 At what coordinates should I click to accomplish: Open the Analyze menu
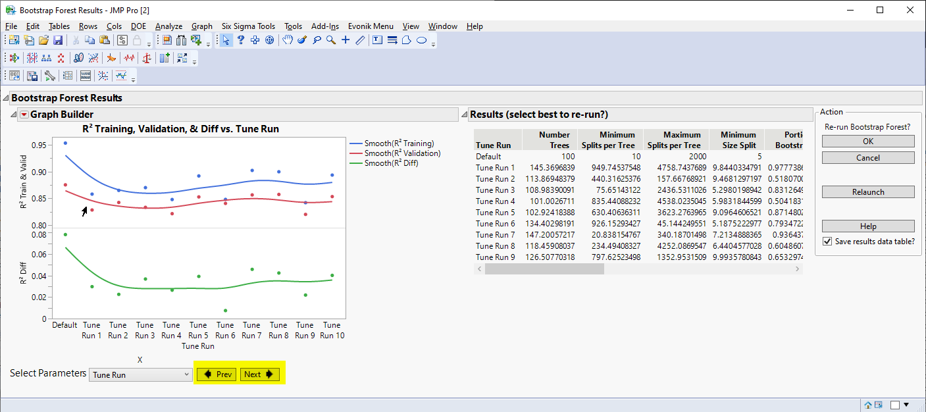[x=168, y=26]
